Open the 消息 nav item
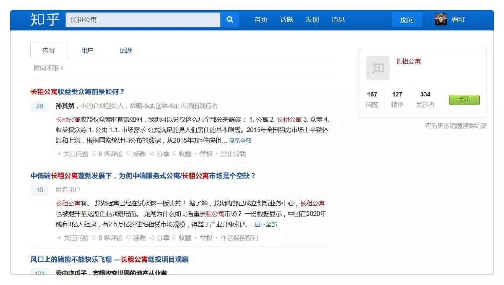Image resolution: width=504 pixels, height=285 pixels. coord(338,20)
